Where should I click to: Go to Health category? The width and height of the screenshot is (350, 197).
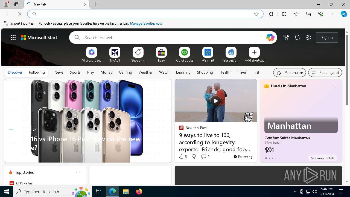[225, 72]
